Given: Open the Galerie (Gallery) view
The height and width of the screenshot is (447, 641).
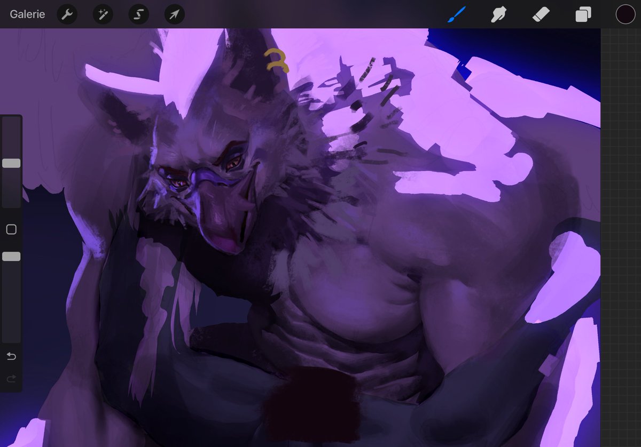Looking at the screenshot, I should [x=27, y=14].
